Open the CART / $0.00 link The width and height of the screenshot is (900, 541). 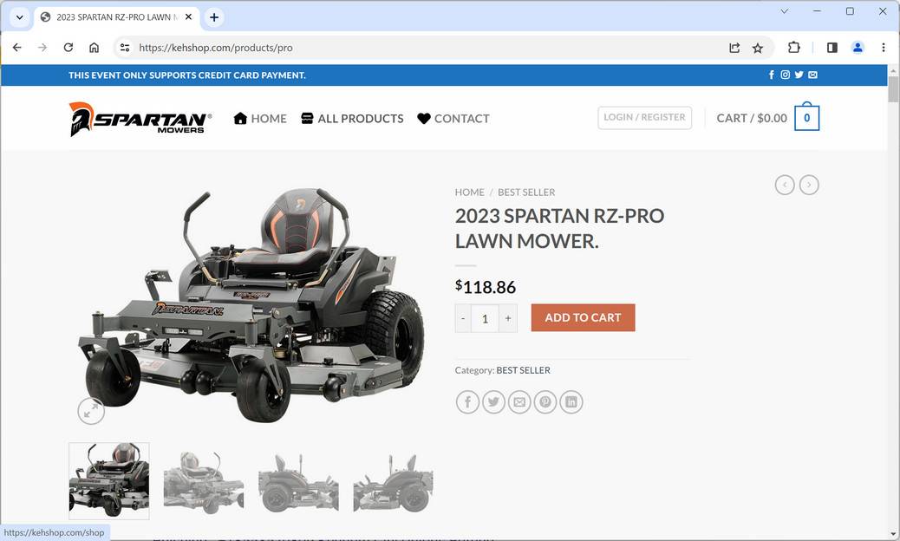coord(752,118)
